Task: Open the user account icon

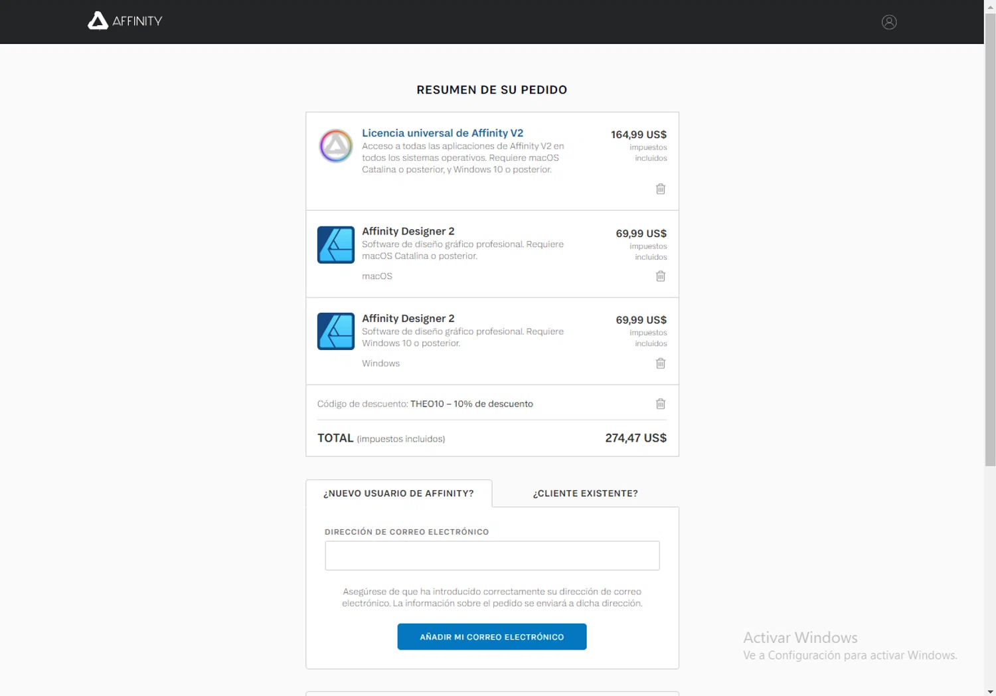Action: coord(889,22)
